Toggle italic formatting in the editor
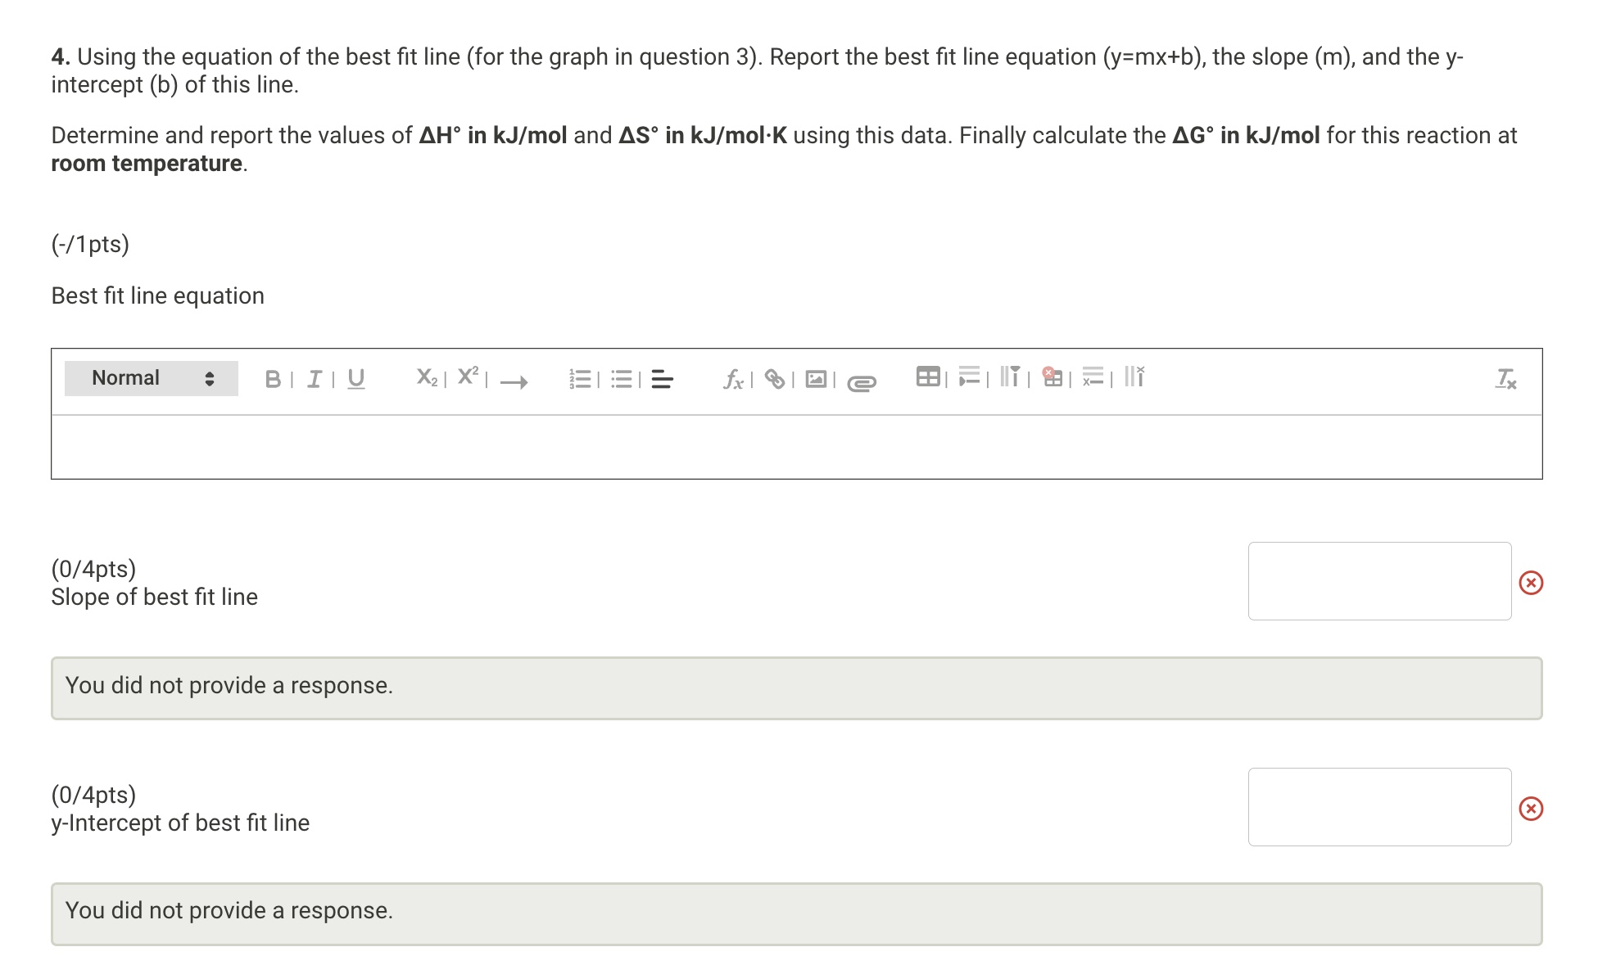1598x956 pixels. (314, 377)
